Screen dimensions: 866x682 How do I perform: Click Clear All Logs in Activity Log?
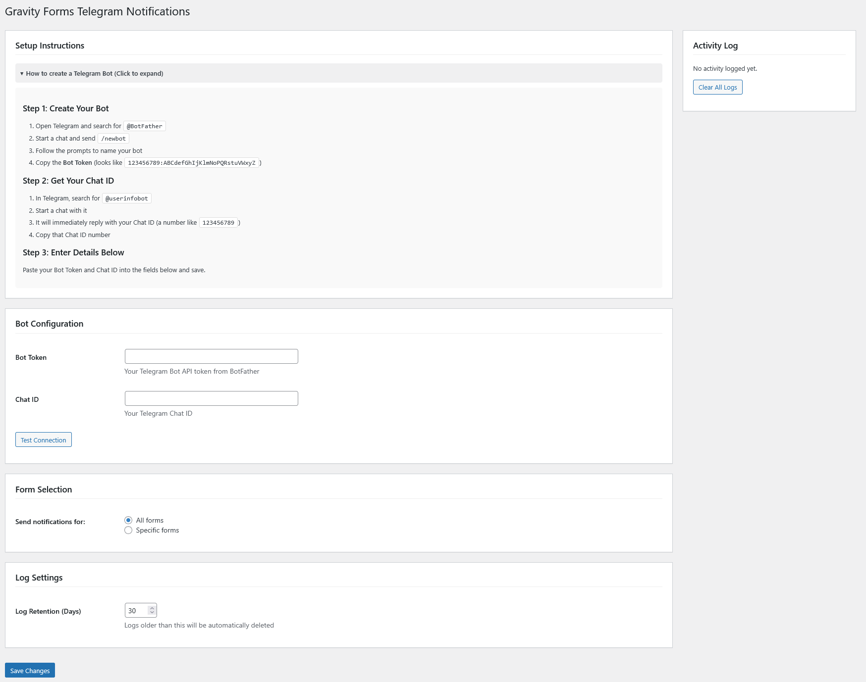[x=717, y=87]
